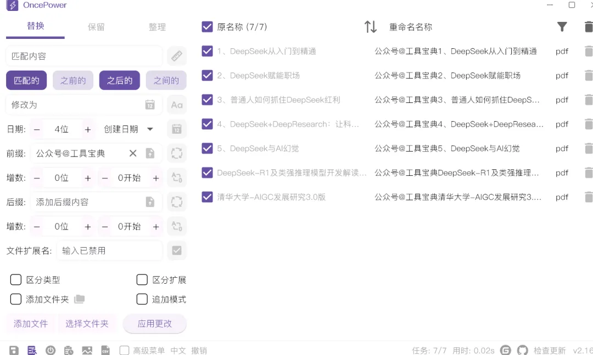The height and width of the screenshot is (355, 593).
Task: Click 检查更新 in the status bar
Action: click(550, 351)
